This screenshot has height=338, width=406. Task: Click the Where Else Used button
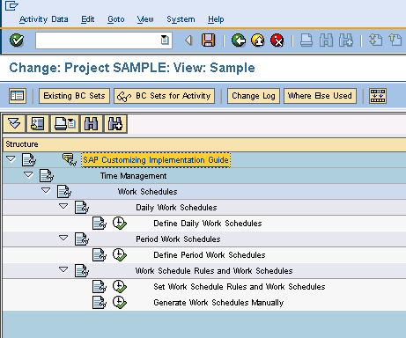click(320, 96)
